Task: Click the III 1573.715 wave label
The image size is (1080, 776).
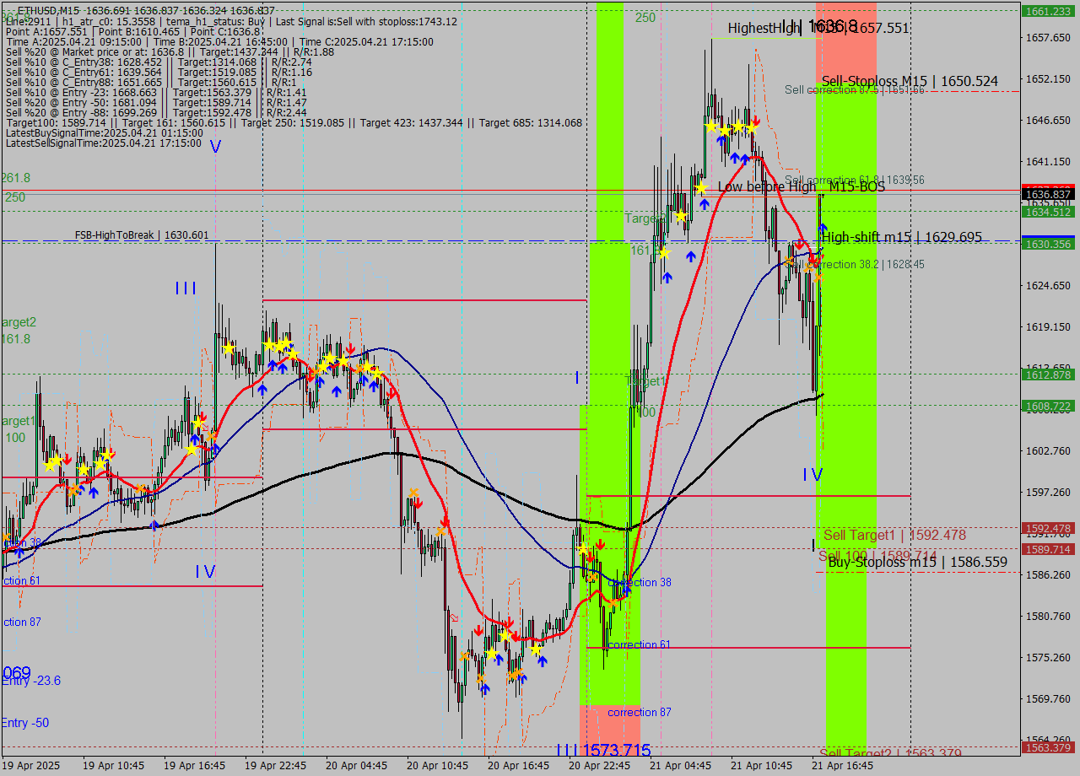Action: [603, 751]
